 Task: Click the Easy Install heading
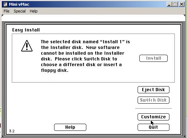click(x=26, y=30)
